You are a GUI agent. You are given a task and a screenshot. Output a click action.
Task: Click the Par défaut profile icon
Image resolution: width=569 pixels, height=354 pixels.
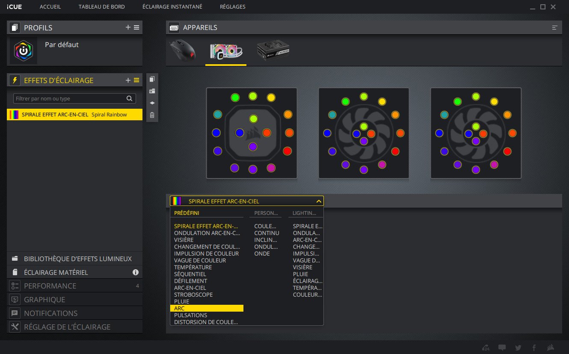24,51
